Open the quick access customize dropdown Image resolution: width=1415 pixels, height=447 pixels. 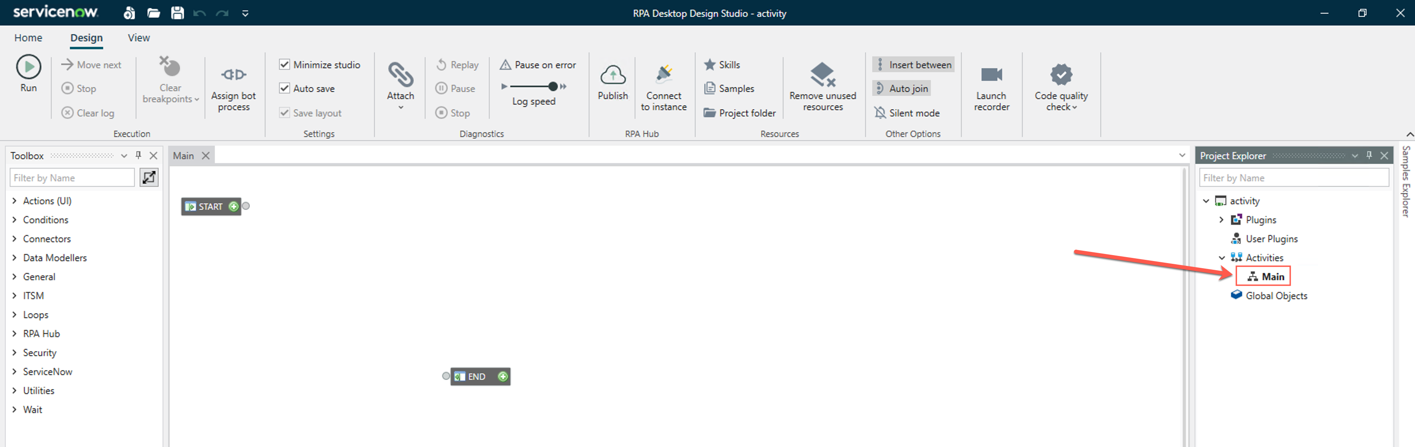pyautogui.click(x=246, y=13)
